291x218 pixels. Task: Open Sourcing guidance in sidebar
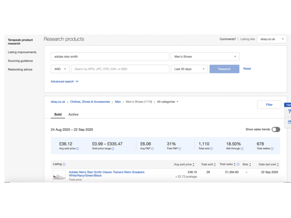[x=20, y=61]
